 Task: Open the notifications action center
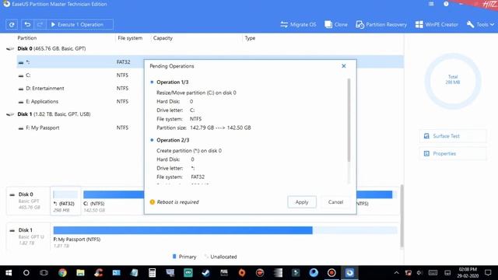click(x=488, y=273)
